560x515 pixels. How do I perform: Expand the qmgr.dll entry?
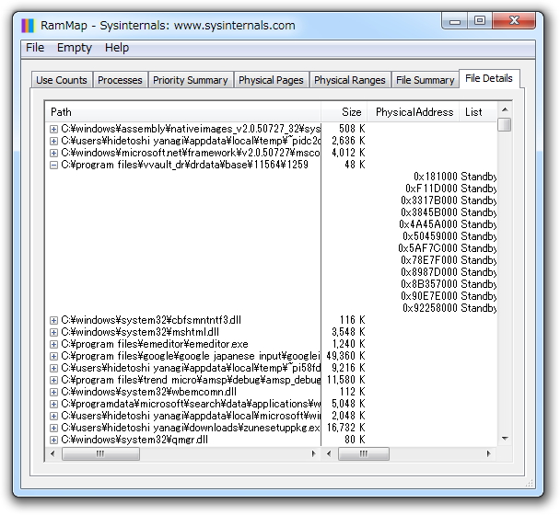[53, 440]
